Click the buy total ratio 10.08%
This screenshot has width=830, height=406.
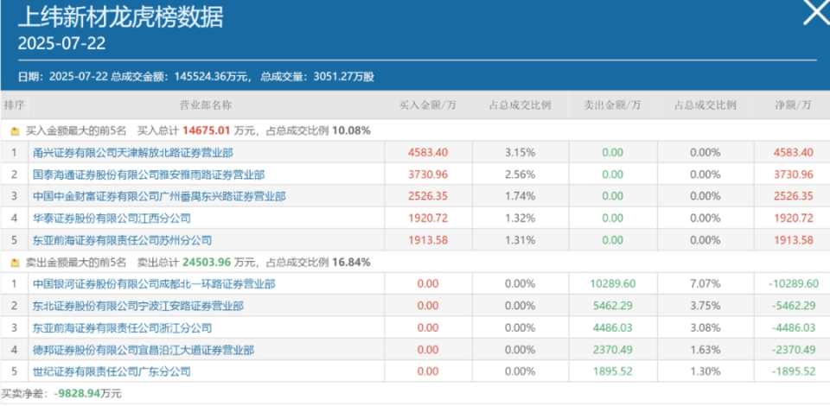pyautogui.click(x=352, y=130)
